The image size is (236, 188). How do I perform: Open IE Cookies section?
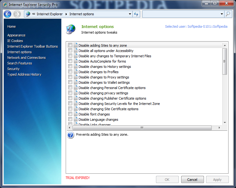click(x=15, y=41)
